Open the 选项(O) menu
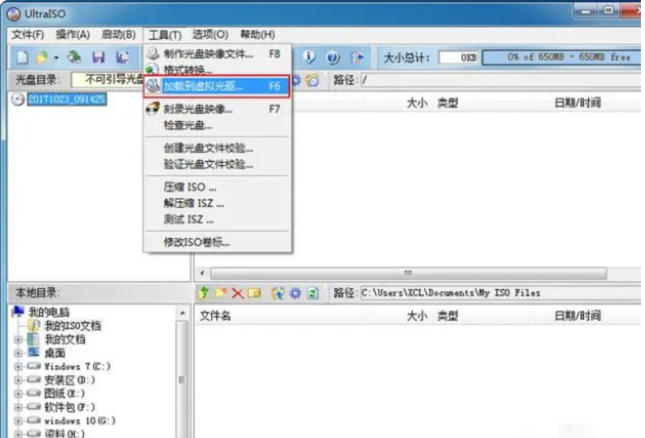 (210, 35)
